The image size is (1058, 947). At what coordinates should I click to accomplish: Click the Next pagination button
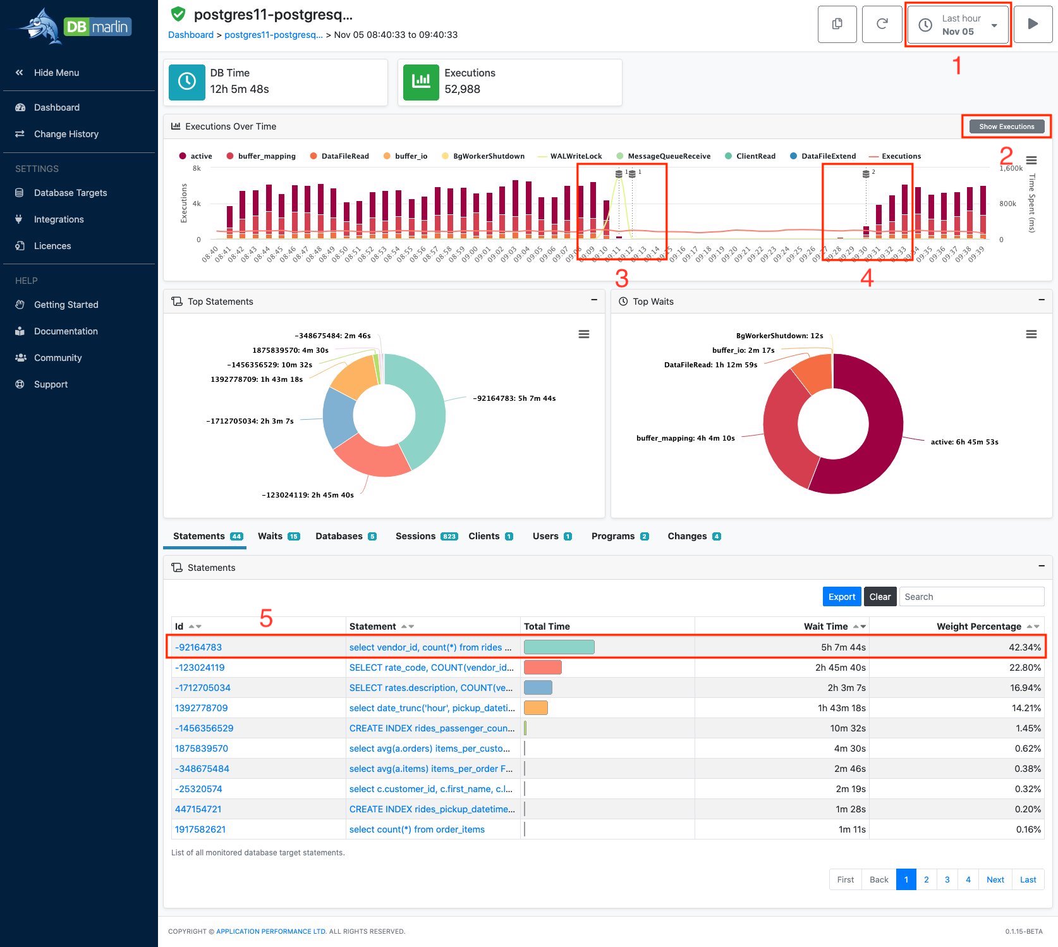point(995,879)
